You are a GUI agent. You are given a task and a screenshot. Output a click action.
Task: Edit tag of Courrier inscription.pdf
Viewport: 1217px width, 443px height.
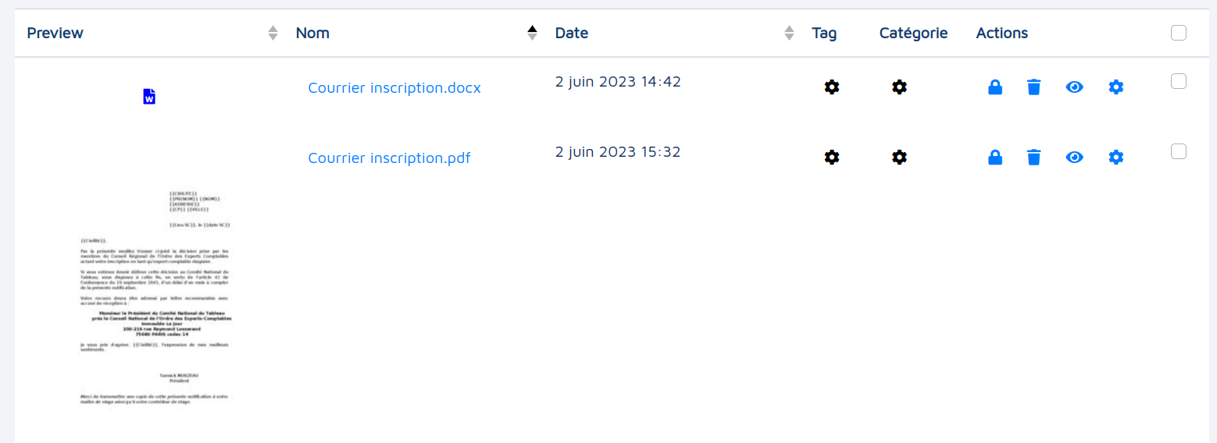click(832, 158)
